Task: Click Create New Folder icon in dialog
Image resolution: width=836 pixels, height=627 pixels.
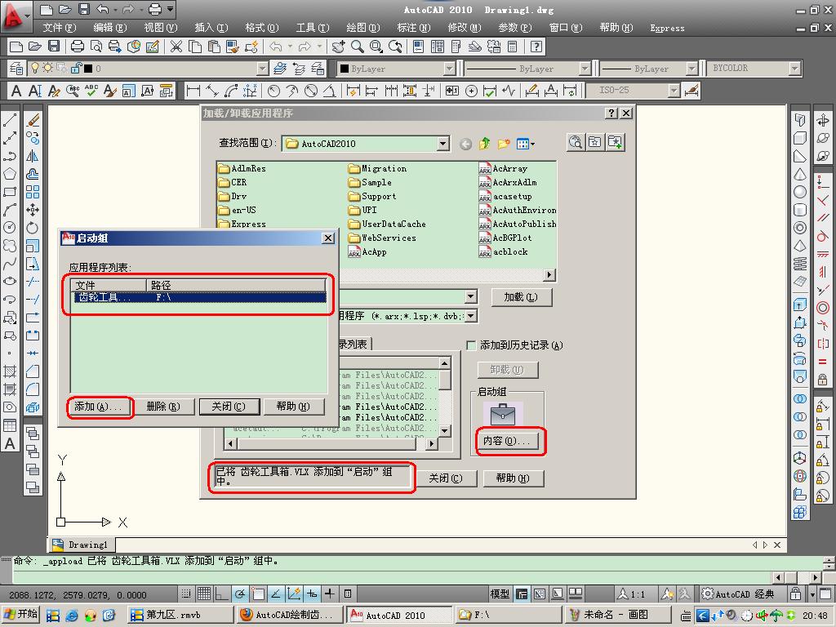Action: pyautogui.click(x=503, y=144)
